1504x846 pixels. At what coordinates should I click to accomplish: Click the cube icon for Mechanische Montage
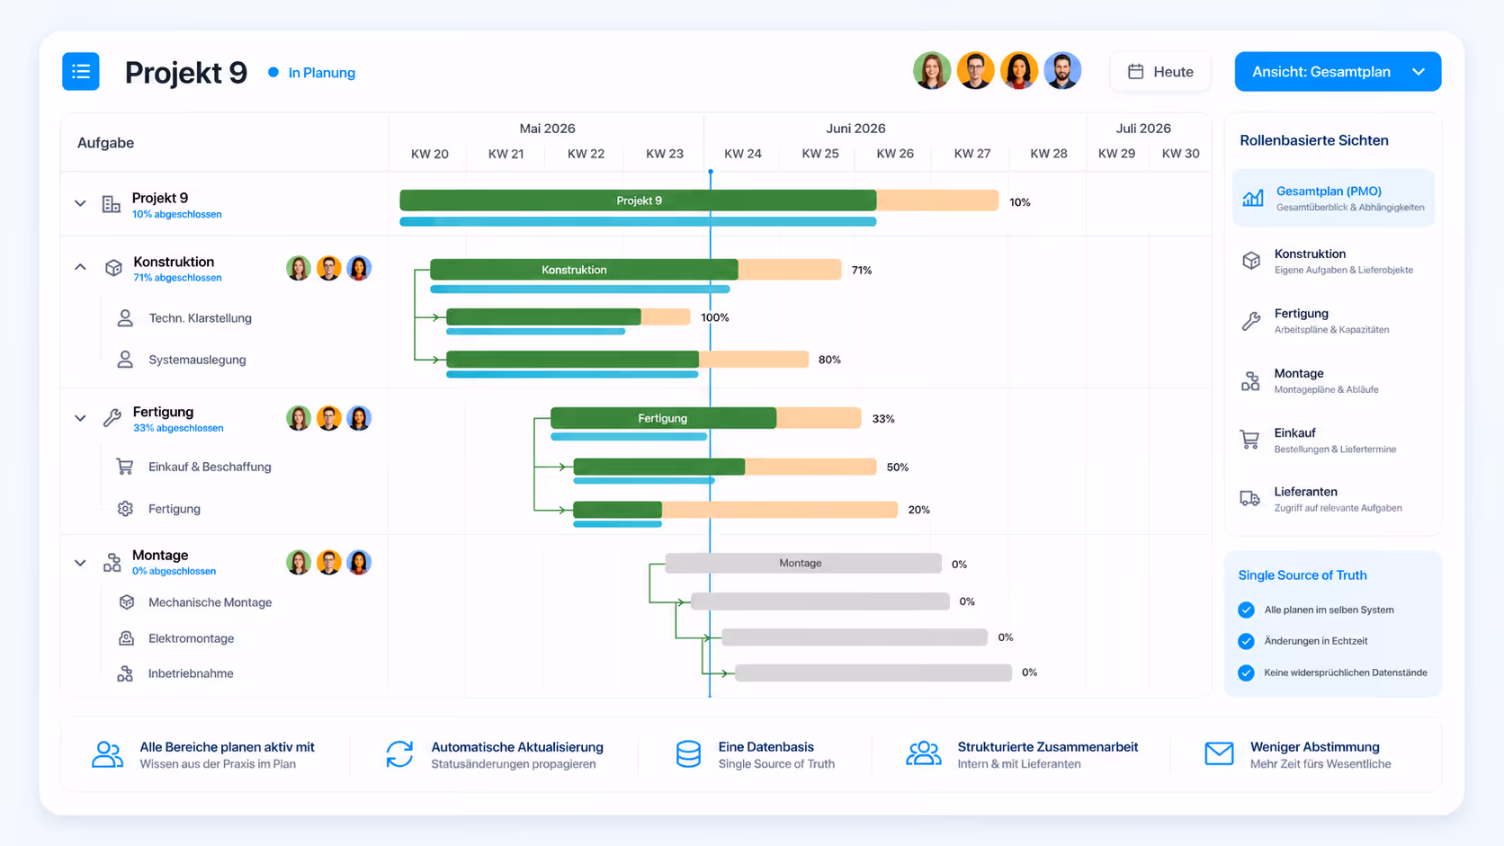coord(126,602)
